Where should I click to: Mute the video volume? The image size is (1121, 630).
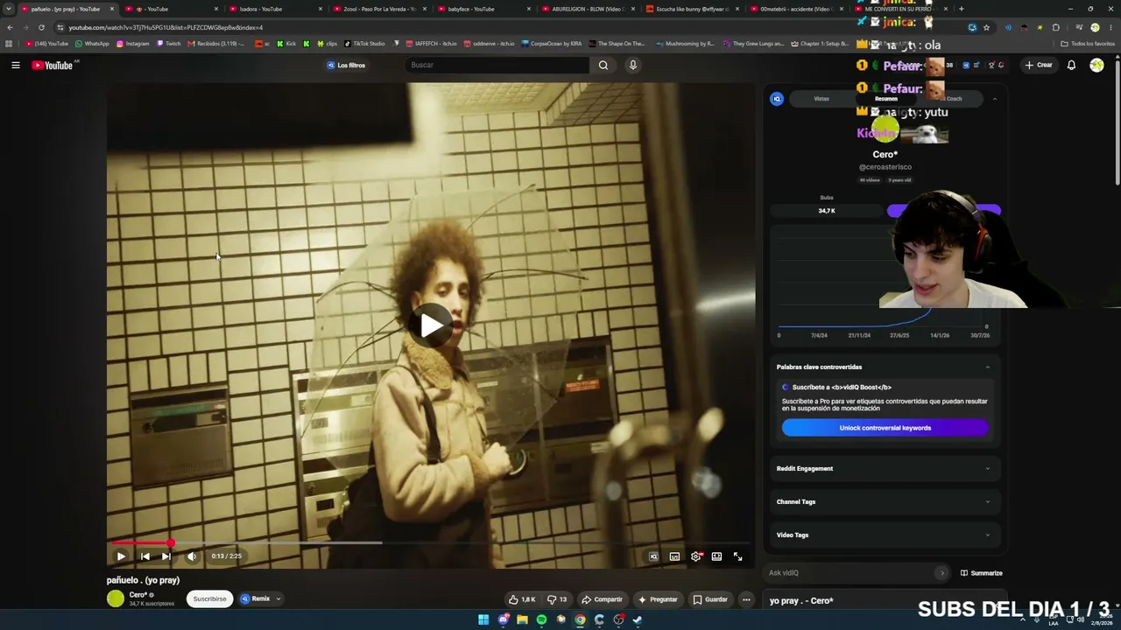pyautogui.click(x=192, y=556)
